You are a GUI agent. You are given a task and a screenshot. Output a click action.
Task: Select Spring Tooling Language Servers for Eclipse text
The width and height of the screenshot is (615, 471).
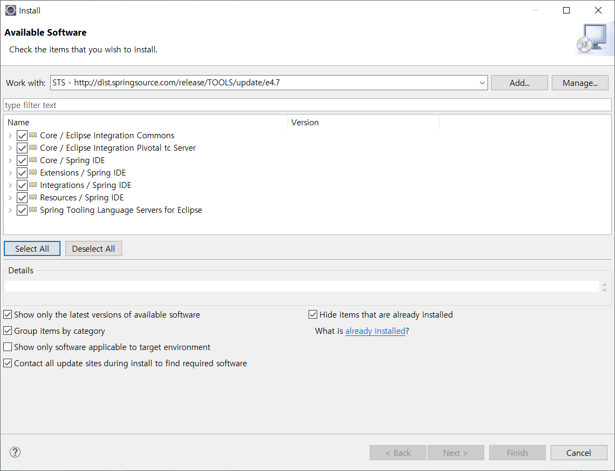(x=121, y=210)
